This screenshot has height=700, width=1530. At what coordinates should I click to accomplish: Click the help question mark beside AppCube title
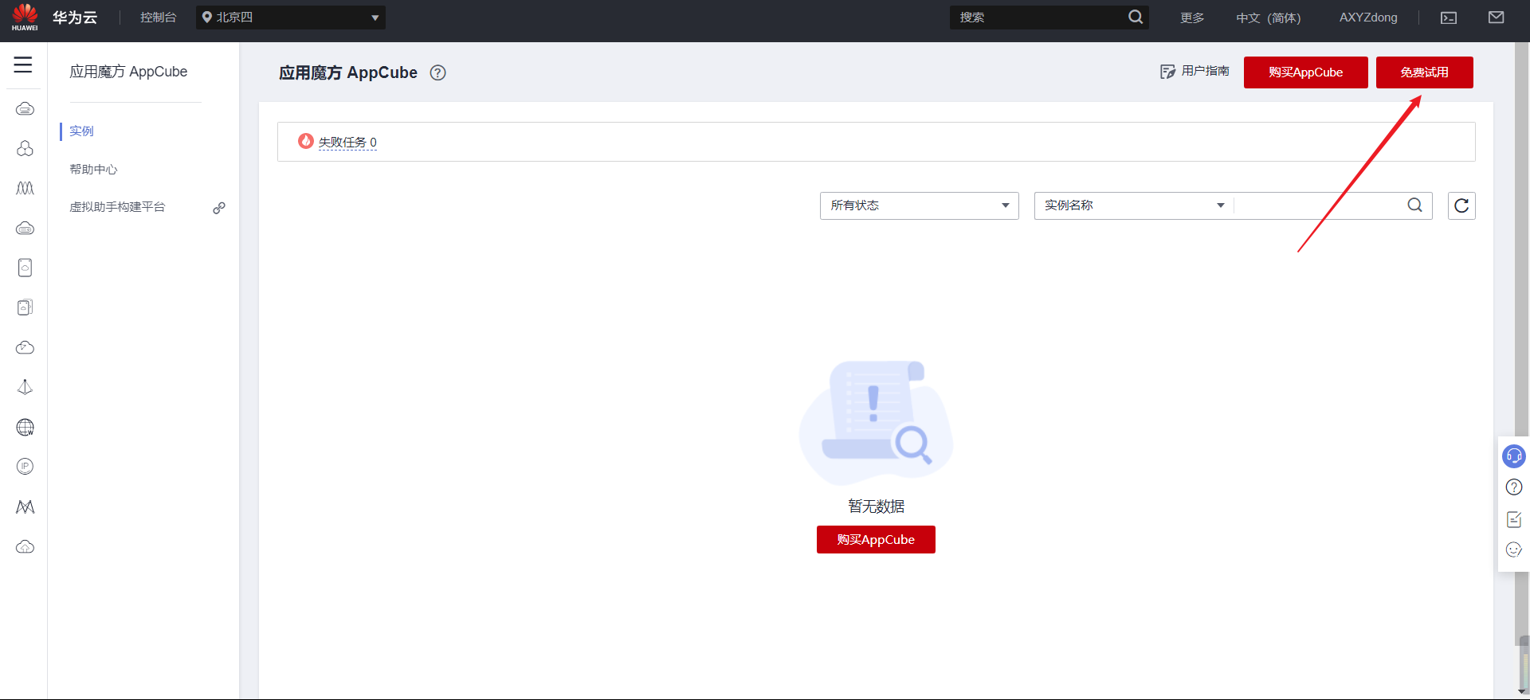437,72
